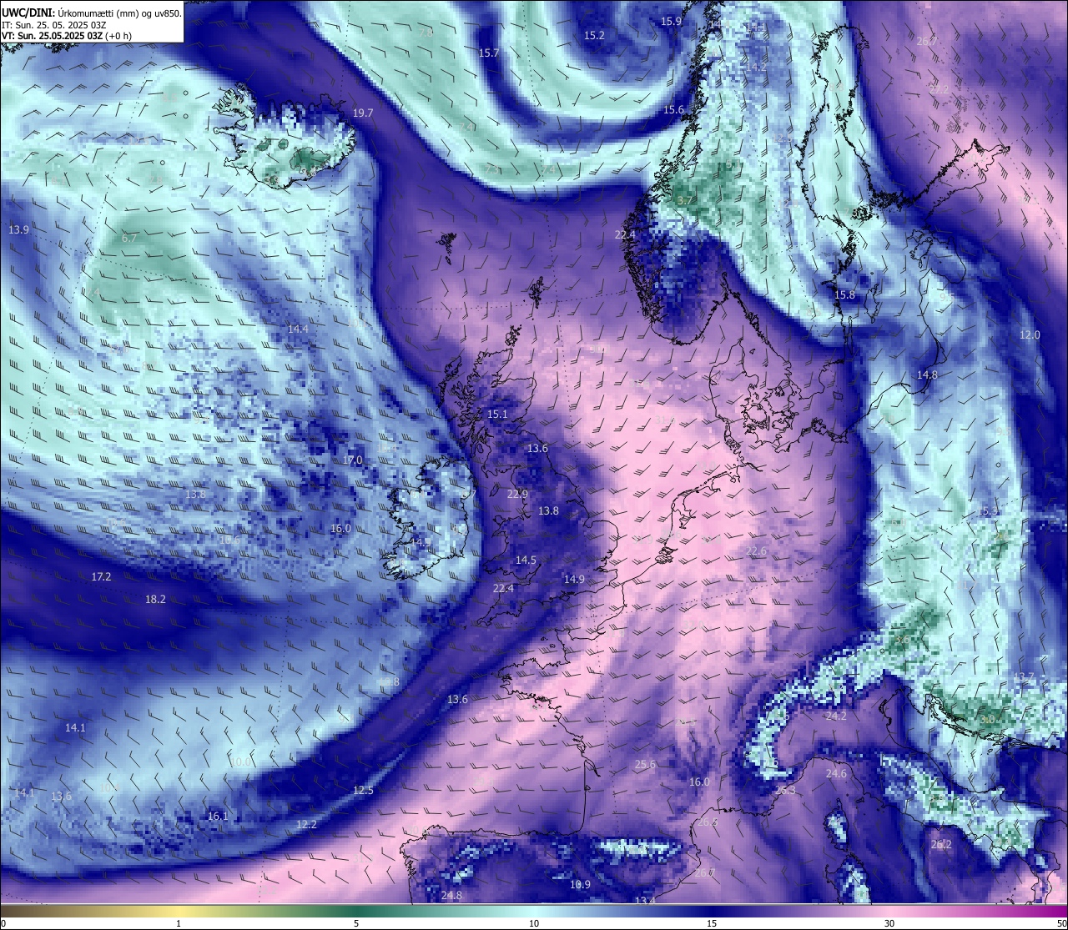Image resolution: width=1068 pixels, height=930 pixels.
Task: Click the 17.2 value on the map
Action: tap(101, 576)
